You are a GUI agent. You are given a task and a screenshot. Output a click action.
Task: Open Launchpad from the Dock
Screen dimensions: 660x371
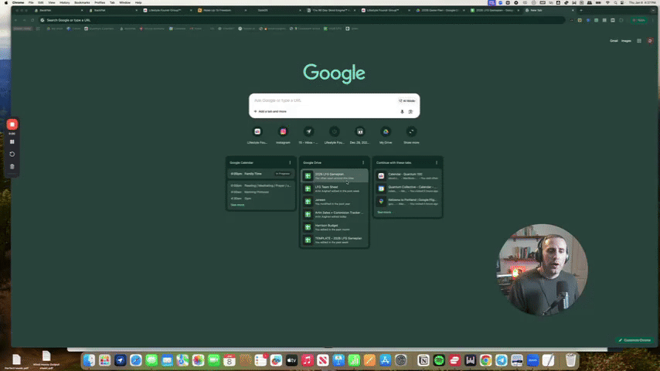click(x=105, y=360)
